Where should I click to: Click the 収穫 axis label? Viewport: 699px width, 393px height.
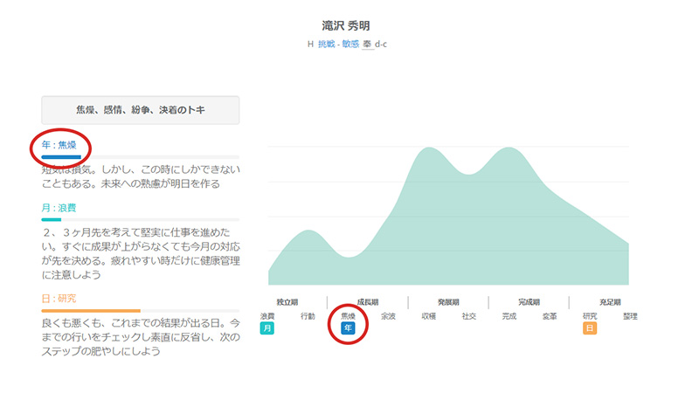click(429, 316)
